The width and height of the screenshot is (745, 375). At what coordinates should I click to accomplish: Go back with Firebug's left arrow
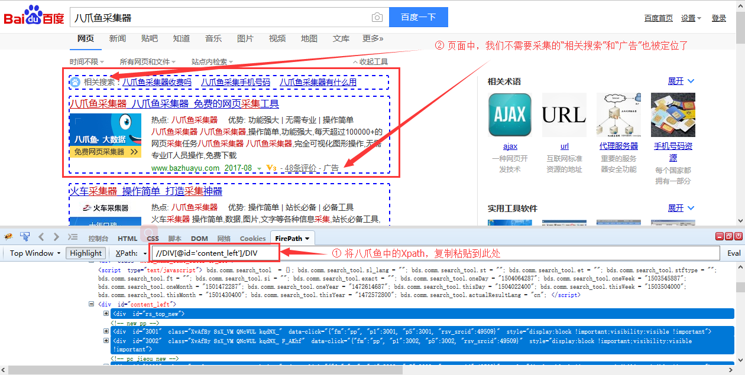41,237
